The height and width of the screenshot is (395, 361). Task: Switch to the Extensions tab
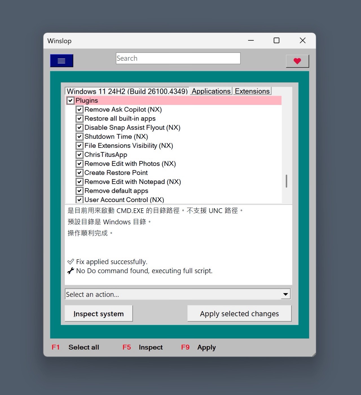(252, 91)
